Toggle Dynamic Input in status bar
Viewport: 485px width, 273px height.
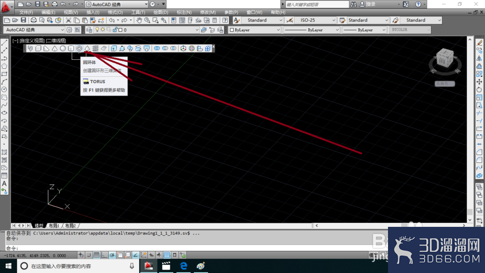coord(151,255)
